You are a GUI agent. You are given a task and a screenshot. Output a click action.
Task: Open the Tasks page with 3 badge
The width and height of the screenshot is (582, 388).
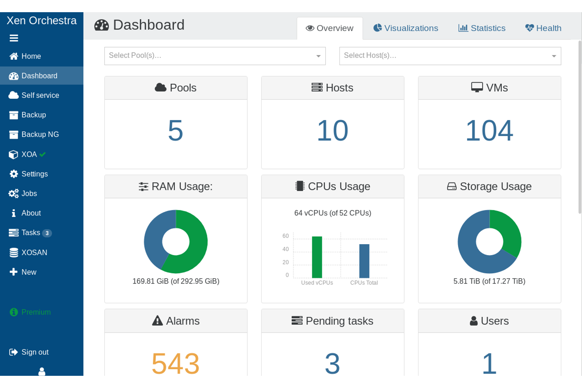click(30, 233)
